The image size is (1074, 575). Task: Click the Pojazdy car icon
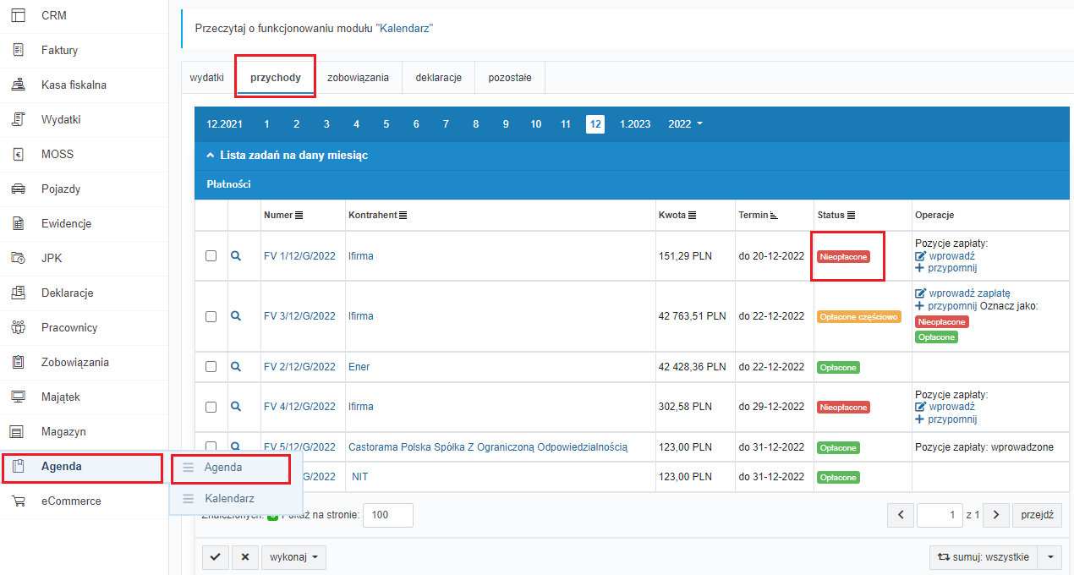click(x=18, y=189)
